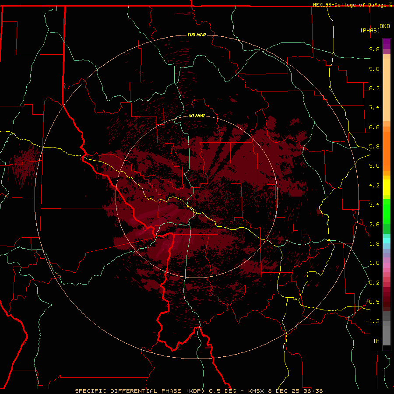Click the 1.8 value on the scale
394x394 pixels.
pyautogui.click(x=374, y=244)
